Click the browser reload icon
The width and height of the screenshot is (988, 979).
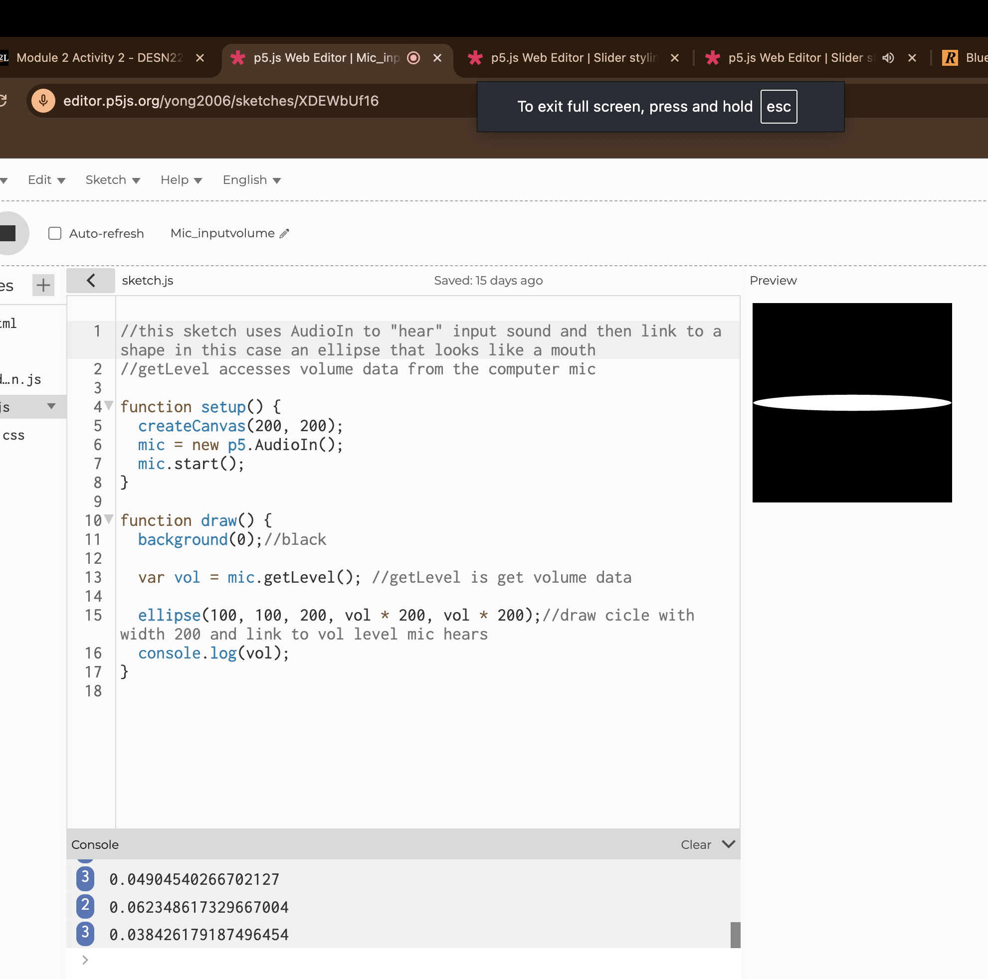[3, 101]
